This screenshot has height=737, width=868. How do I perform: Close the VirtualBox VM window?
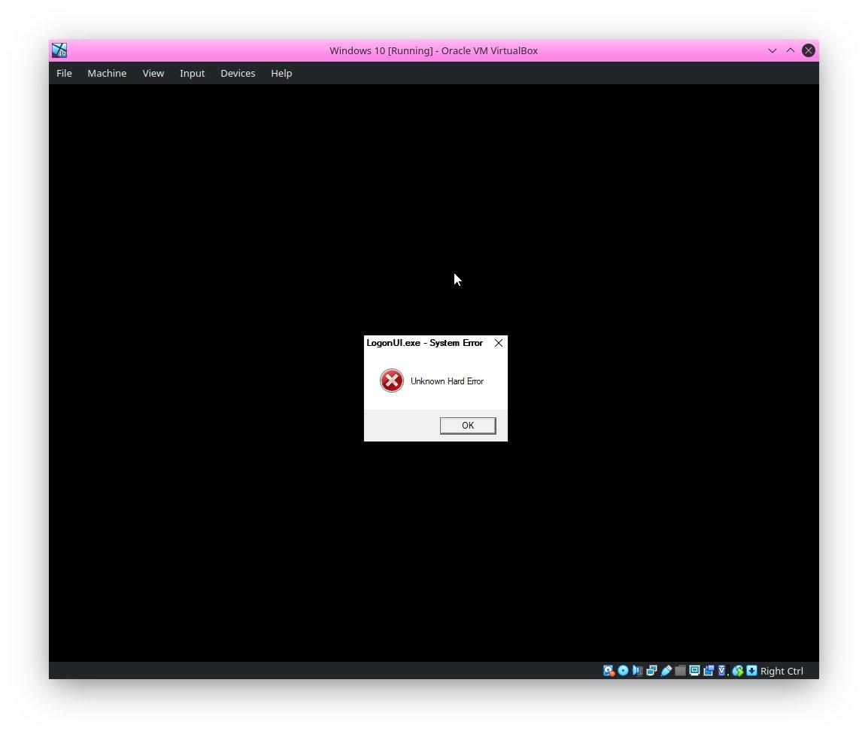click(809, 50)
